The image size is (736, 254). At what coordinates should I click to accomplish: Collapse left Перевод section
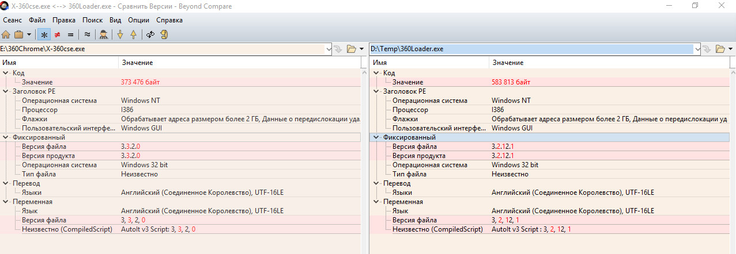(6, 183)
